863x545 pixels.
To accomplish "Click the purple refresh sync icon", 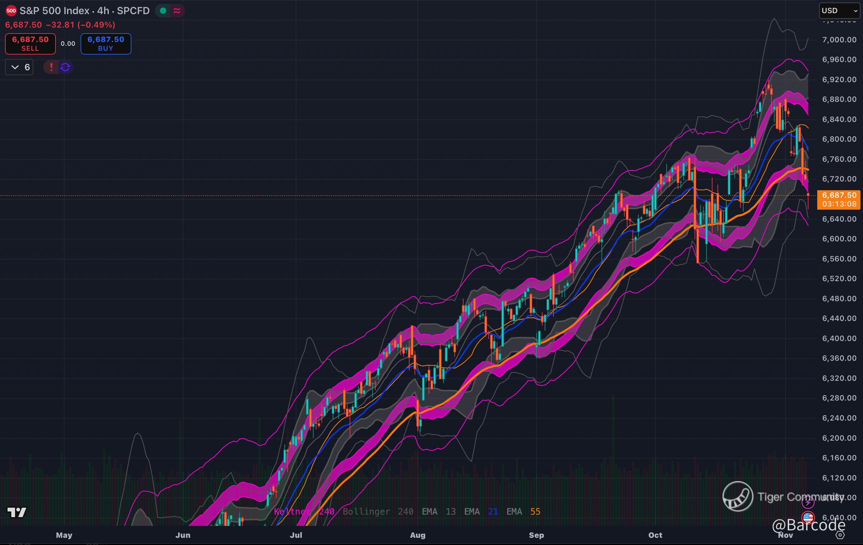I will (65, 67).
